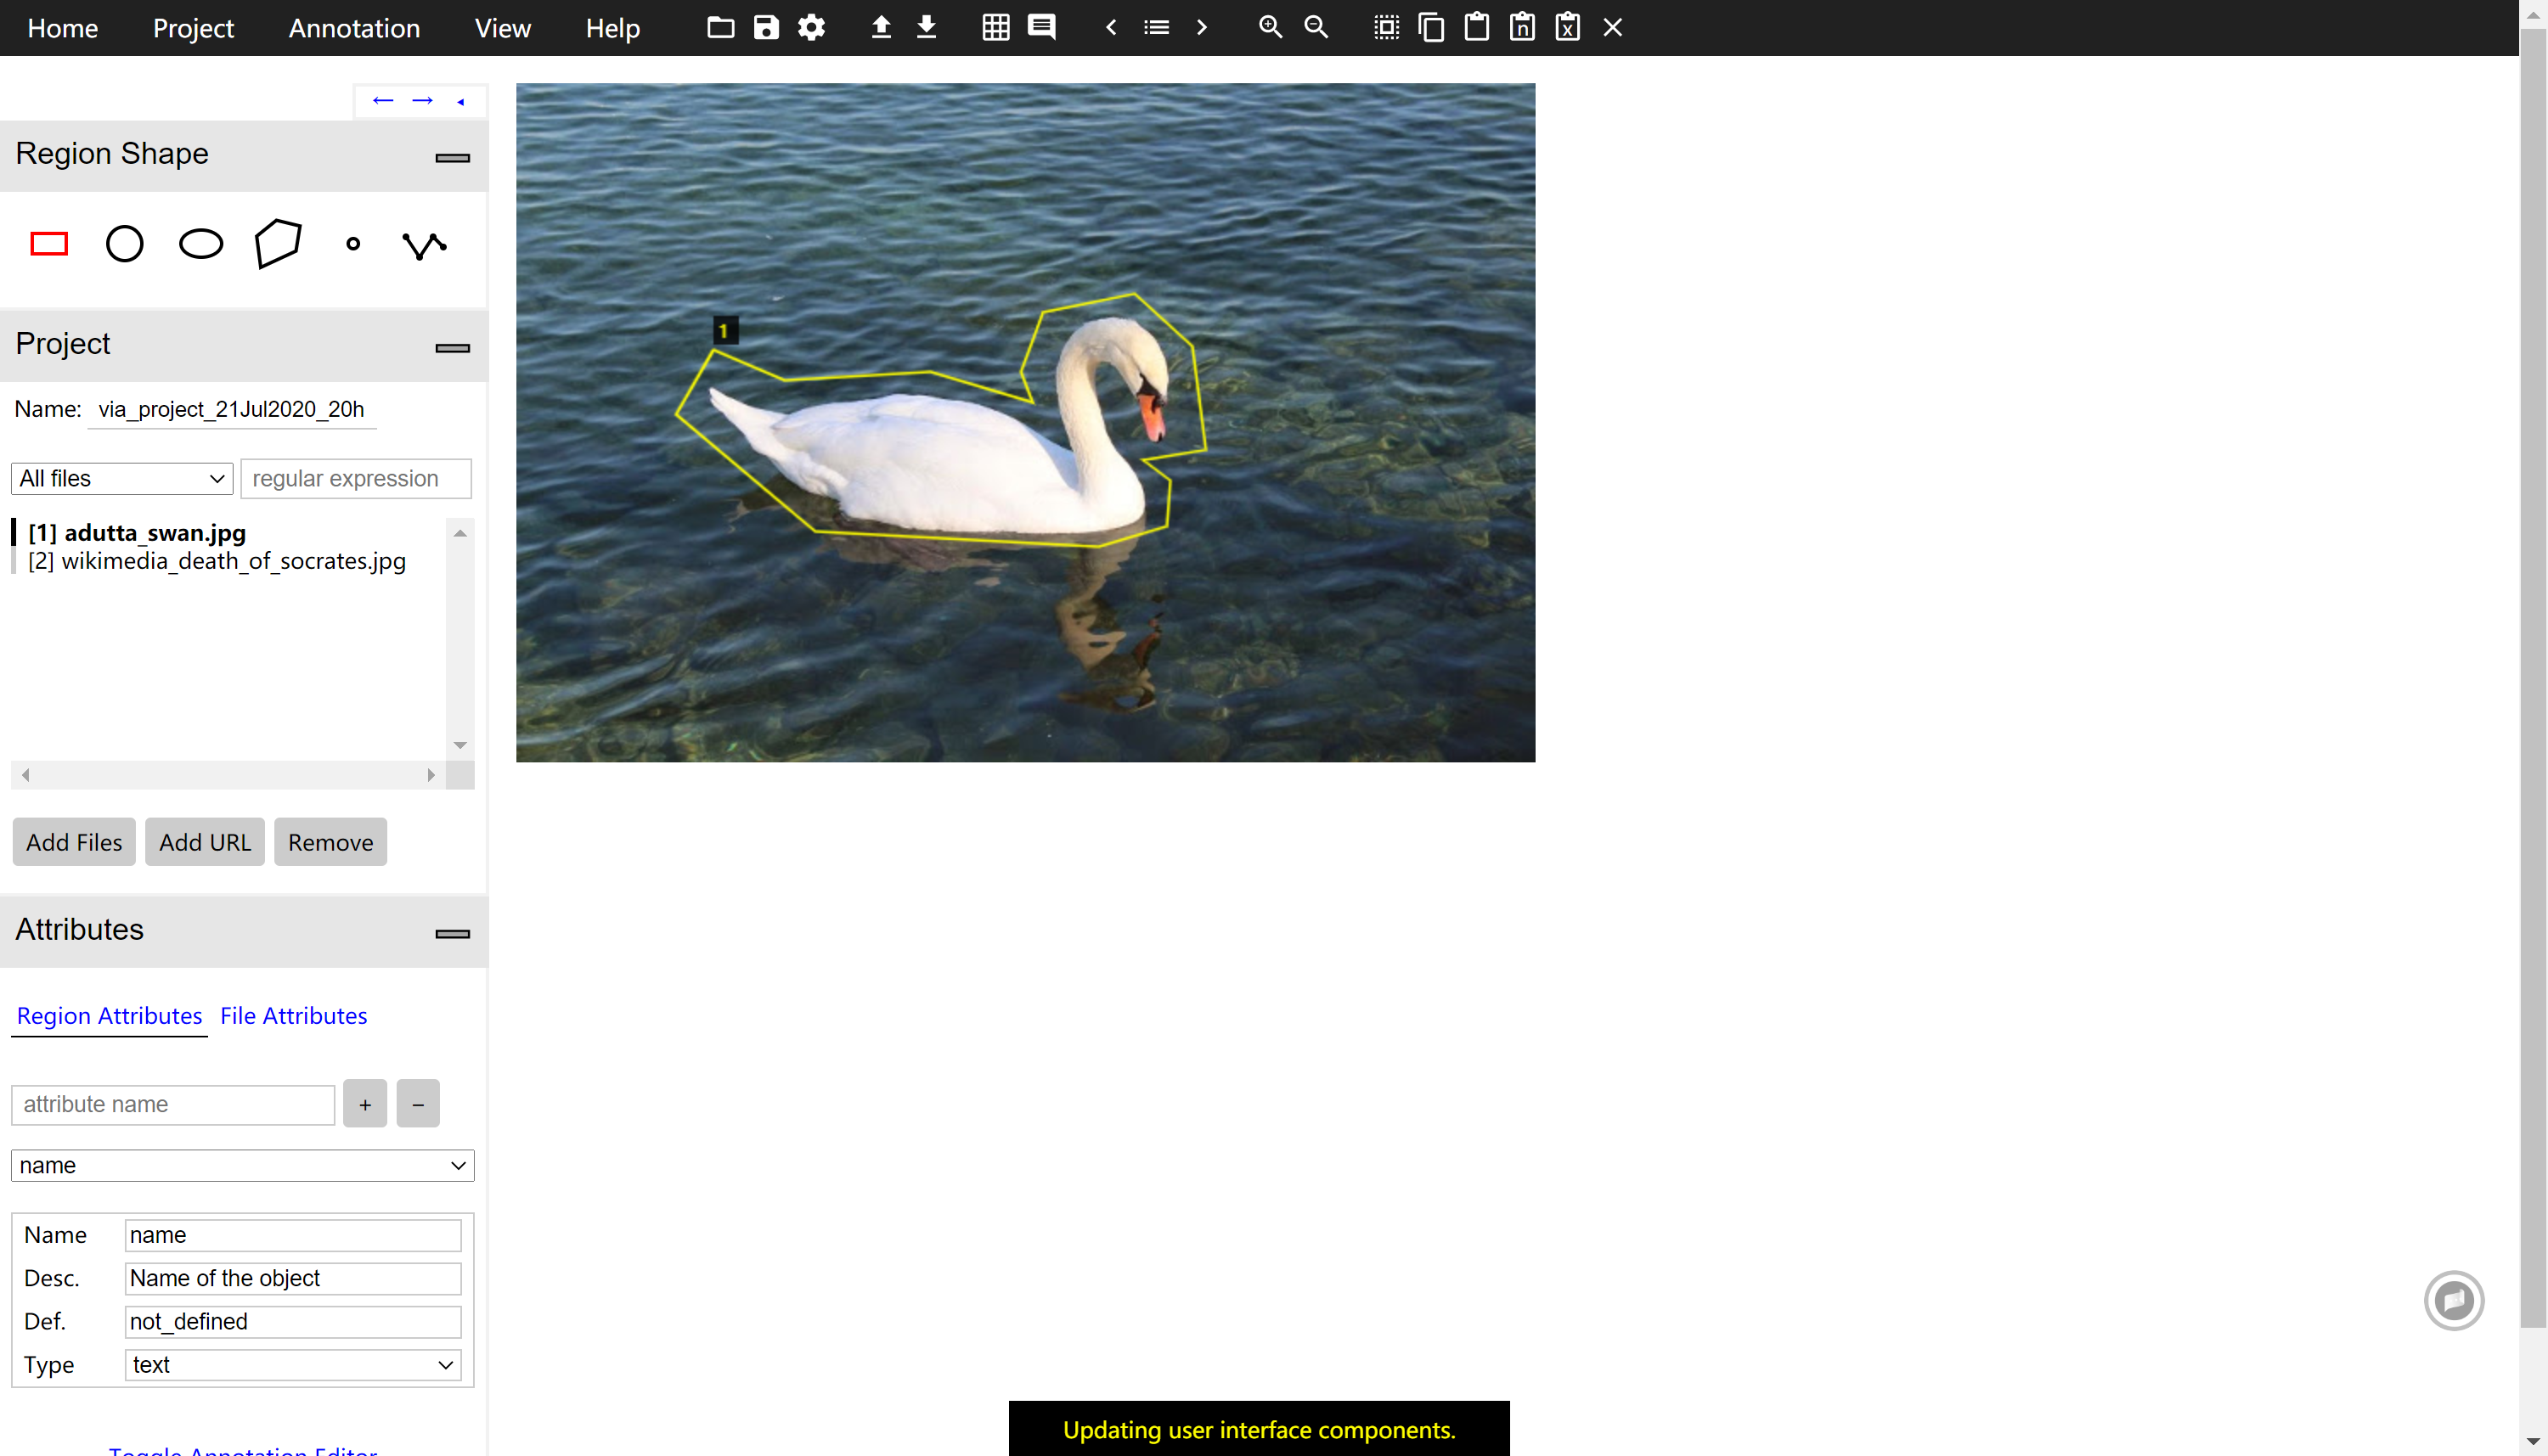Open the Type dropdown showing text
2548x1456 pixels.
(x=293, y=1365)
